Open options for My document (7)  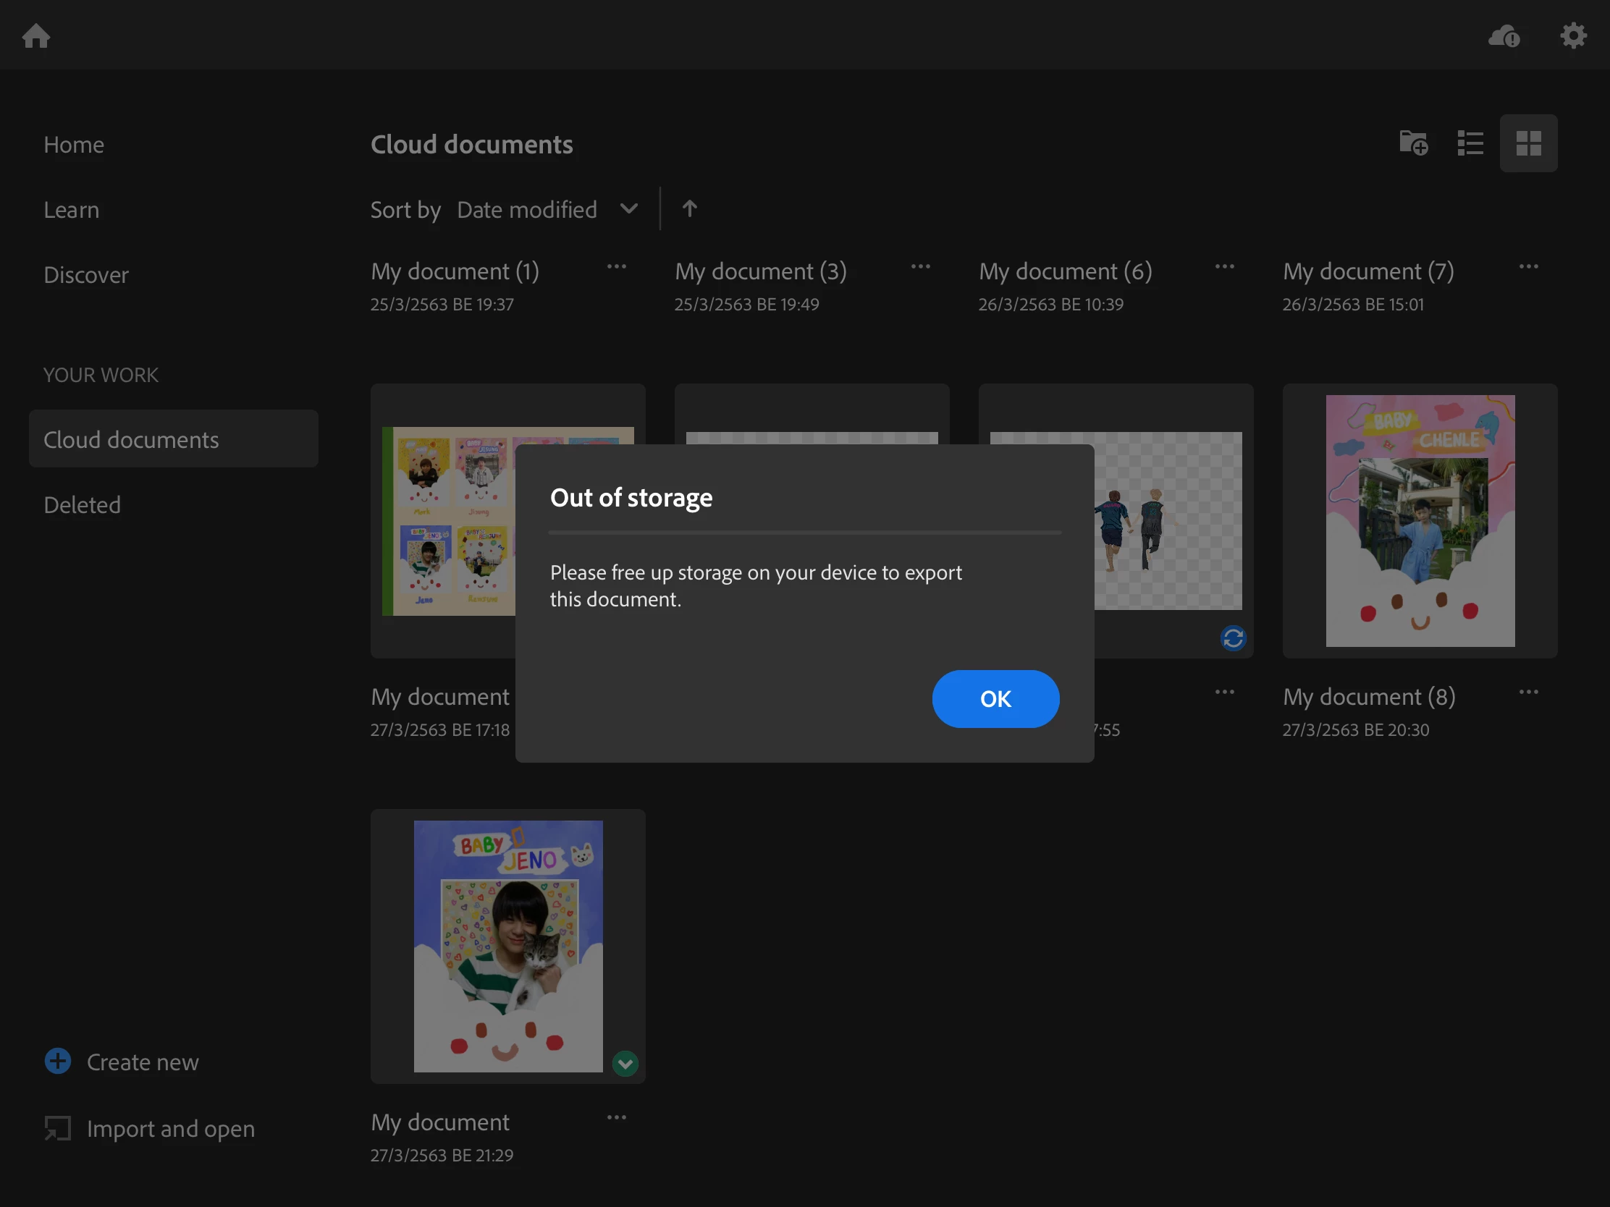[x=1528, y=267]
